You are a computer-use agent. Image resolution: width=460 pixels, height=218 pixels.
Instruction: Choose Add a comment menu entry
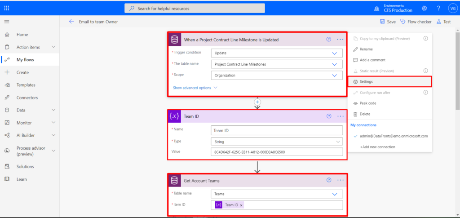tap(372, 60)
